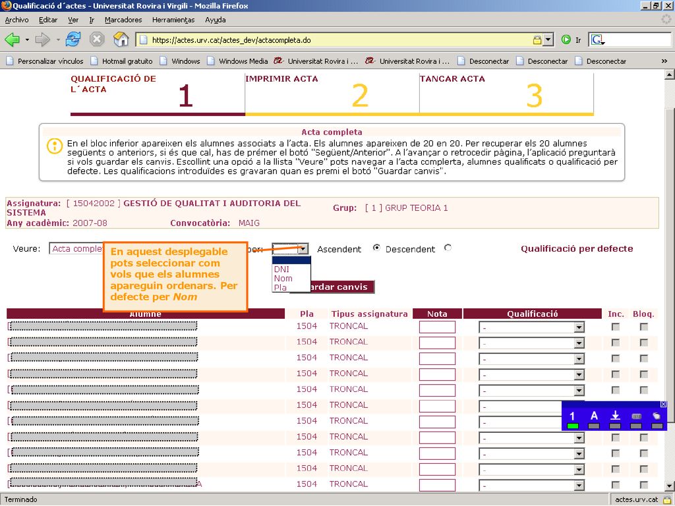Image resolution: width=675 pixels, height=506 pixels.
Task: Open the Editar menu
Action: pos(48,20)
